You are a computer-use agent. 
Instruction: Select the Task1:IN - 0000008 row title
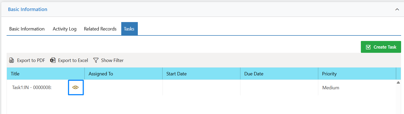(x=32, y=88)
